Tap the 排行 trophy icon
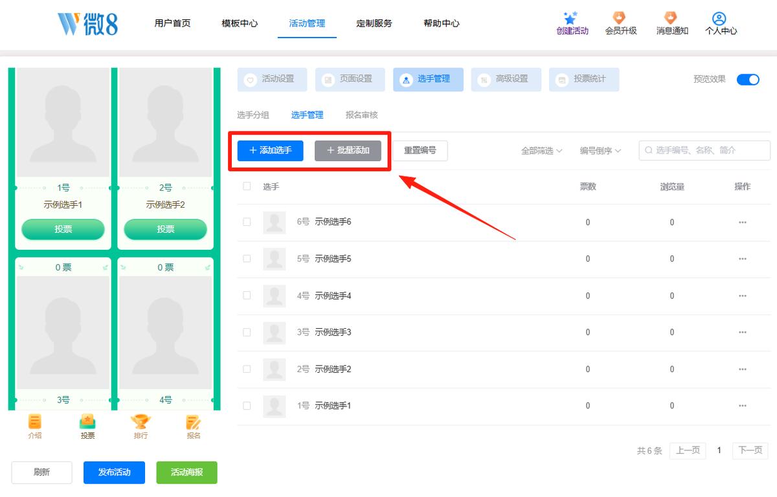 tap(141, 422)
